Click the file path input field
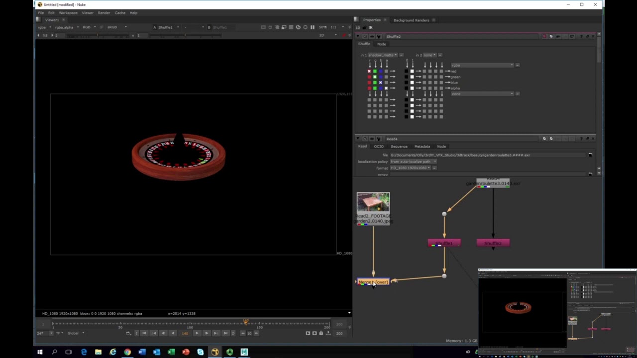 coord(488,155)
